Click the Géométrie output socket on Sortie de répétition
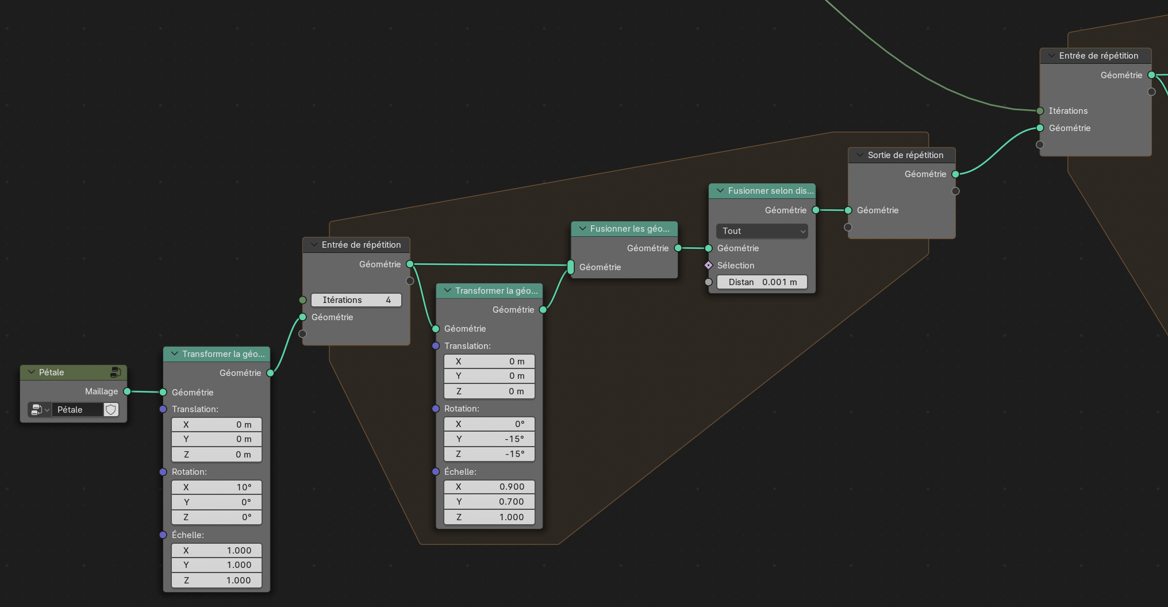 pos(955,174)
